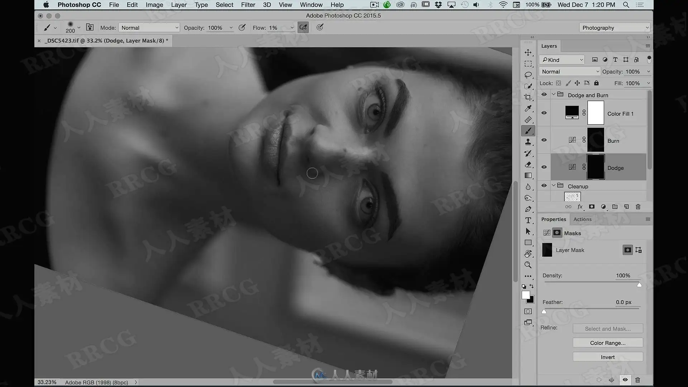This screenshot has width=688, height=387.
Task: Select the Crop tool
Action: [528, 97]
